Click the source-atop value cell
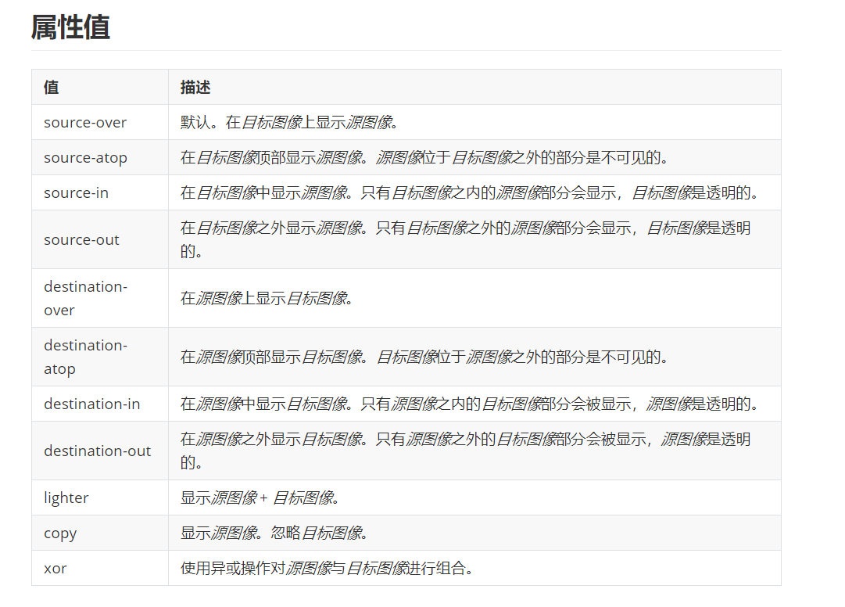This screenshot has width=845, height=607. coord(86,157)
